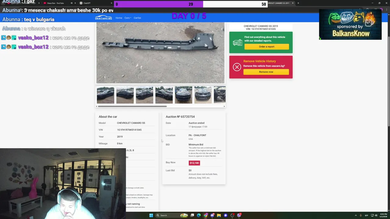Open Discord from taskbar
Viewport: 390px width, 219px height.
tap(212, 215)
